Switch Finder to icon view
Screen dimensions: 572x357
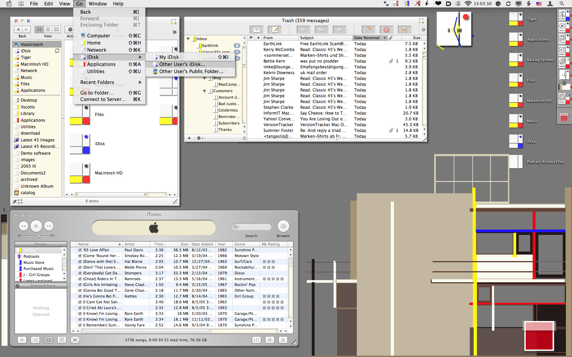tap(39, 30)
